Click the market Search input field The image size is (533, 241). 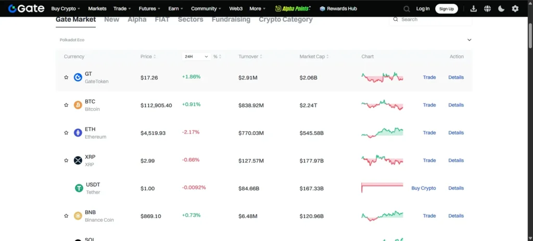click(x=430, y=20)
